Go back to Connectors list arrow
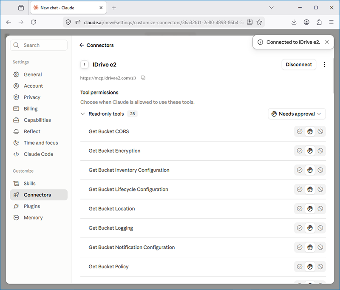This screenshot has height=290, width=340. [x=82, y=45]
